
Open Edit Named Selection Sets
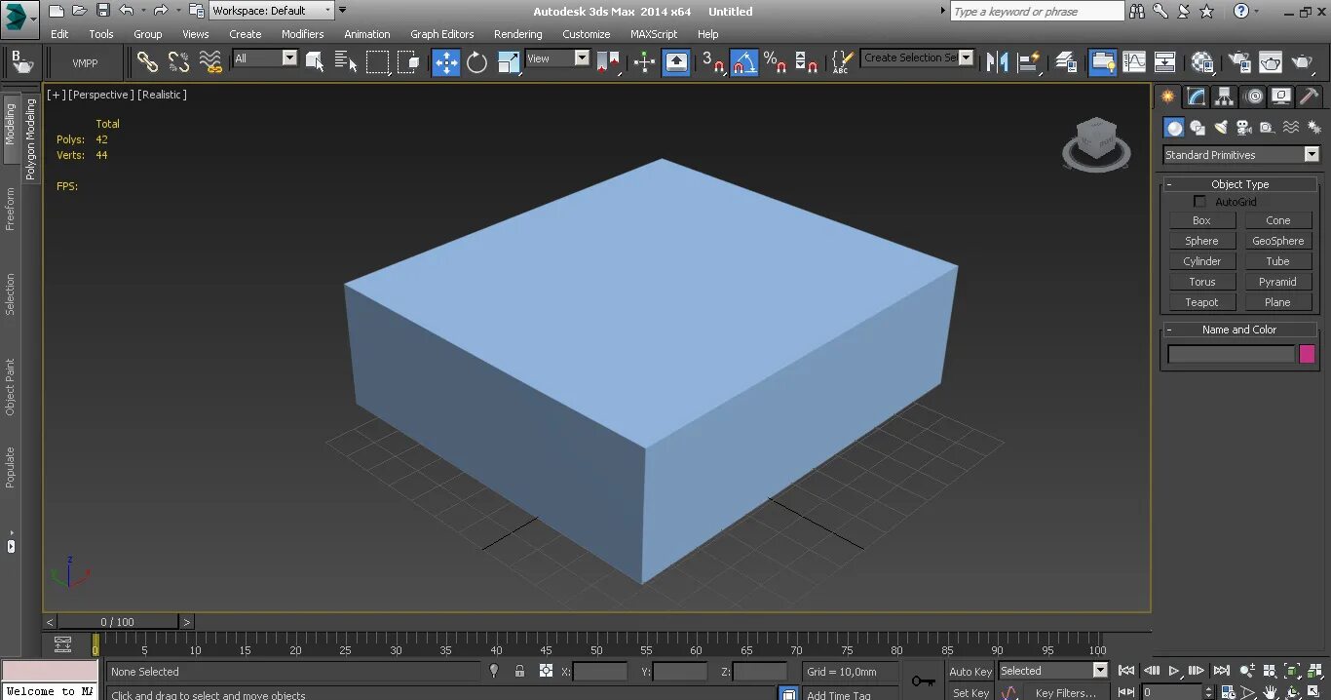point(843,62)
